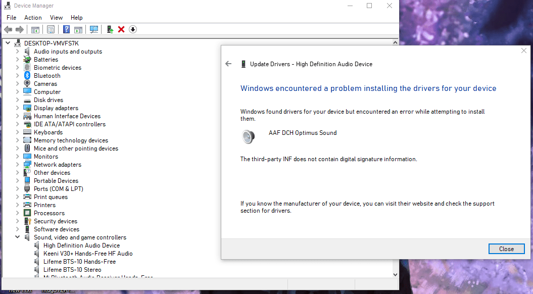Expand the Ports (COM & LPT) chevron

[17, 189]
